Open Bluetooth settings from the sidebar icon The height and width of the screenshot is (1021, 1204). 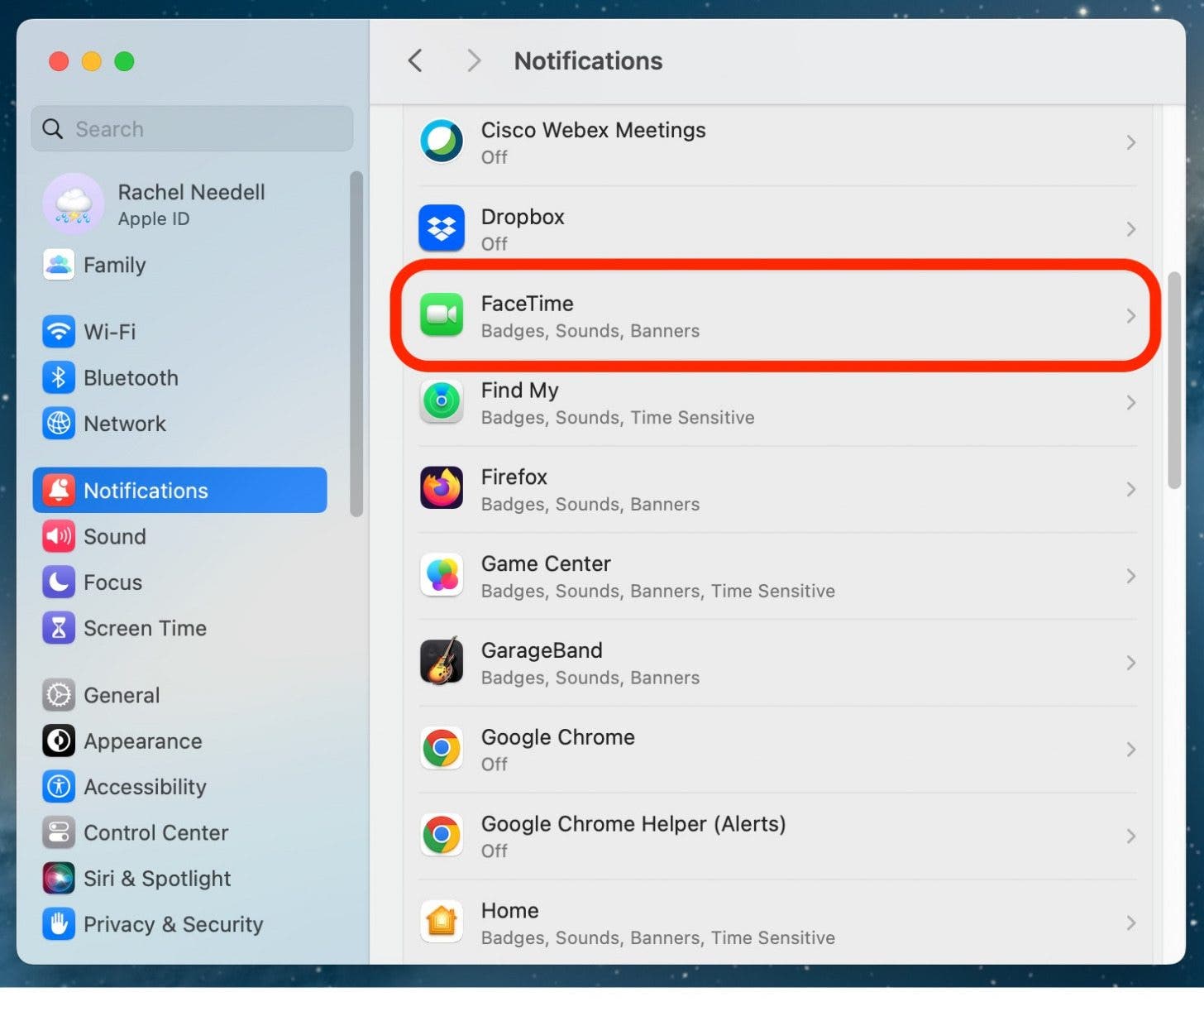[58, 377]
